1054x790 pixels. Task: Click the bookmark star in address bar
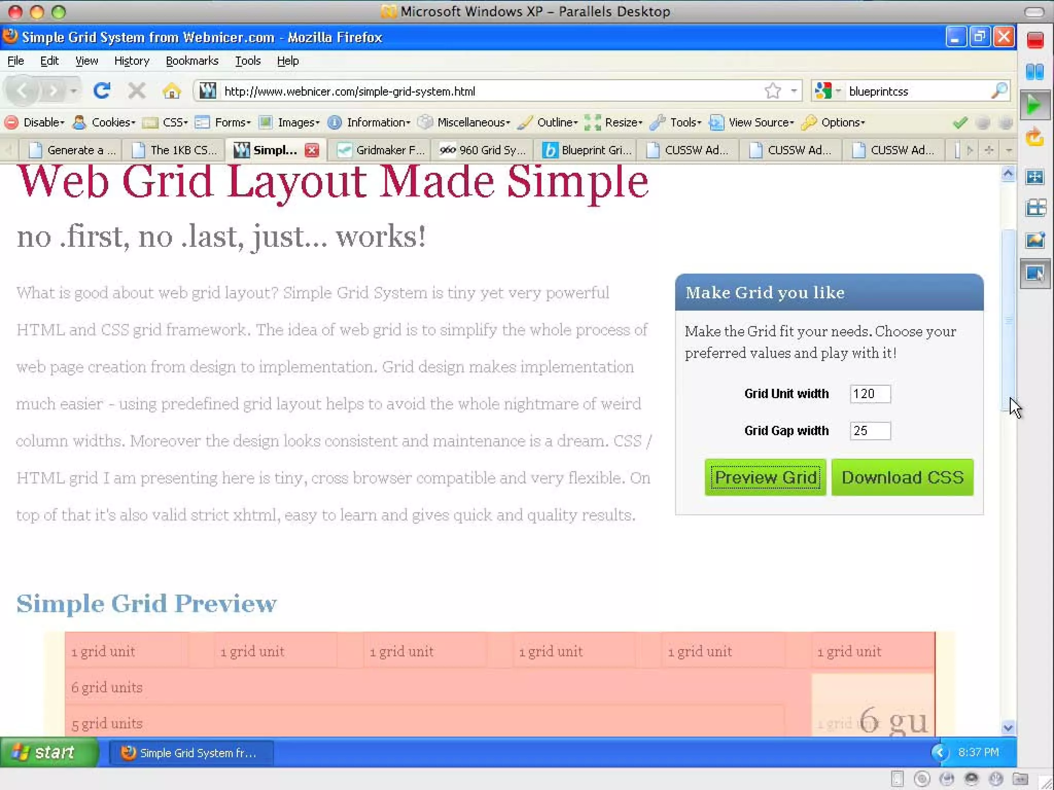[772, 91]
